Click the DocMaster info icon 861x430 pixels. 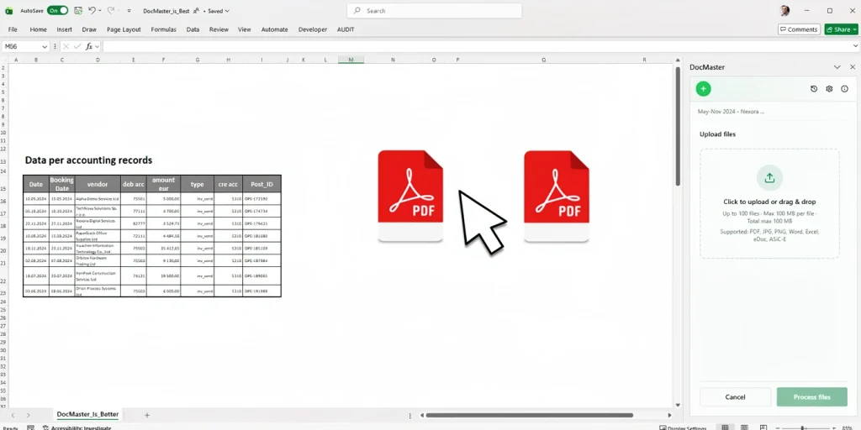click(844, 89)
